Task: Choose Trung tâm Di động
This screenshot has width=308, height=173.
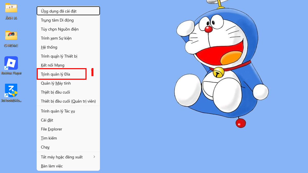Action: click(x=68, y=20)
